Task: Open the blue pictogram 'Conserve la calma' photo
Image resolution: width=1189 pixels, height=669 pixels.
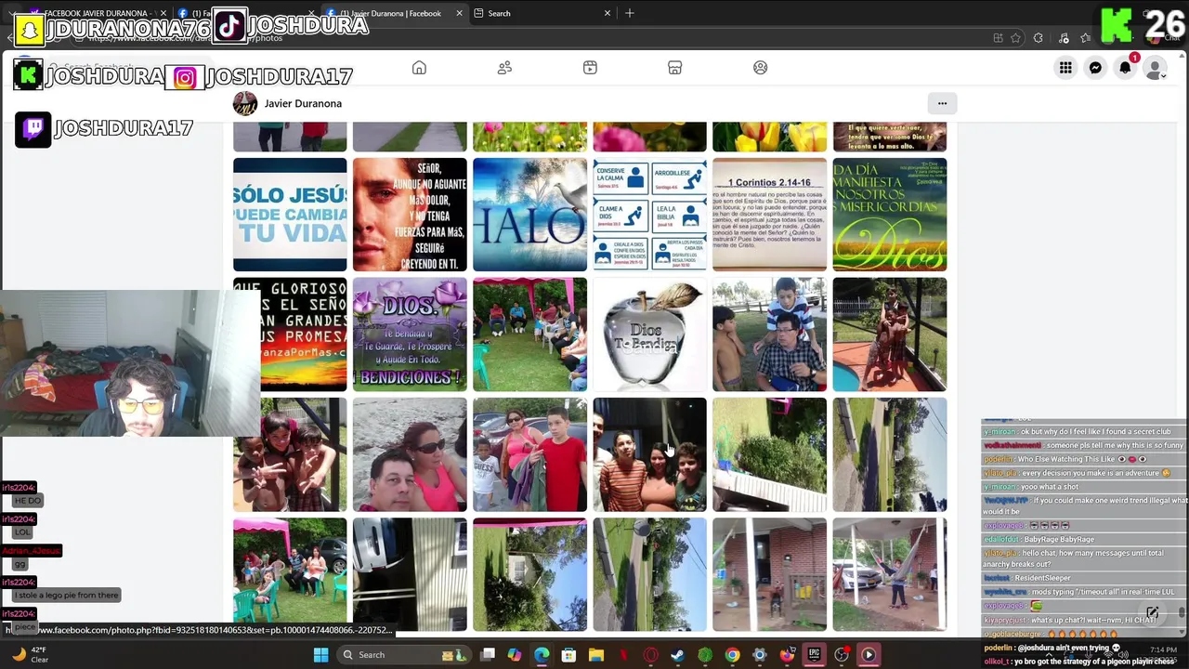Action: 649,215
